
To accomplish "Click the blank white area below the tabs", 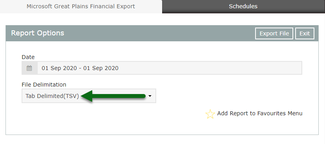I will coord(162,19).
